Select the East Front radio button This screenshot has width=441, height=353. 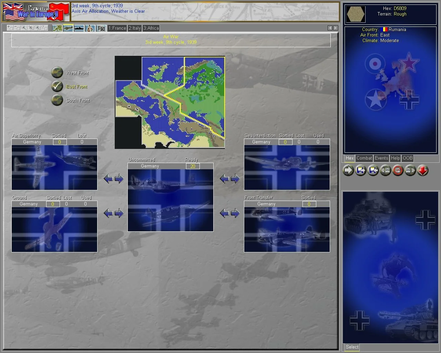click(x=57, y=87)
